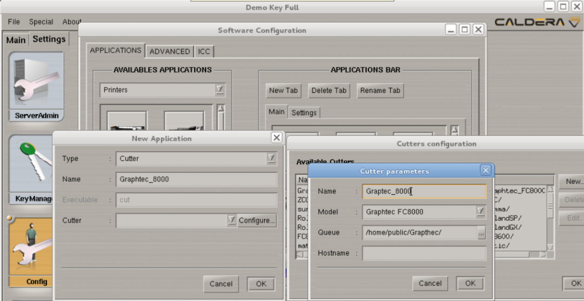Expand the Model dropdown Graphtec FC8000
This screenshot has height=301, width=584.
click(x=480, y=212)
